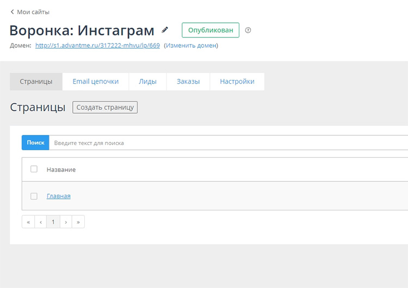Click the help question mark icon
The width and height of the screenshot is (408, 288).
pyautogui.click(x=248, y=30)
